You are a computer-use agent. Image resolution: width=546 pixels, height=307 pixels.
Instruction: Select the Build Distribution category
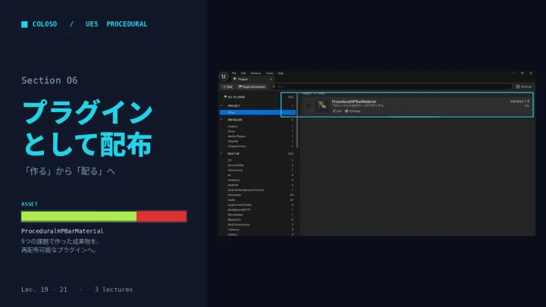point(258,224)
